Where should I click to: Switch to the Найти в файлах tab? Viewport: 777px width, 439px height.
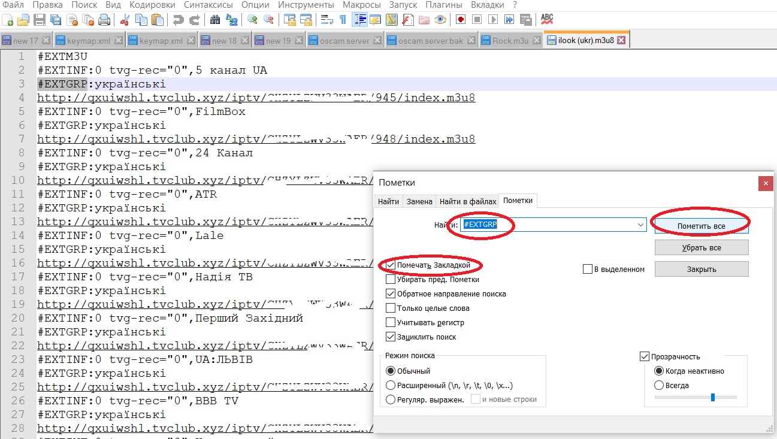coord(468,201)
